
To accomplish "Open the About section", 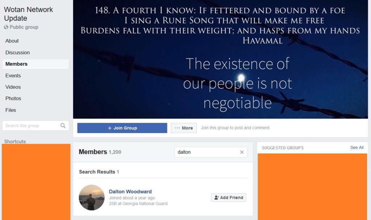I will click(x=12, y=41).
